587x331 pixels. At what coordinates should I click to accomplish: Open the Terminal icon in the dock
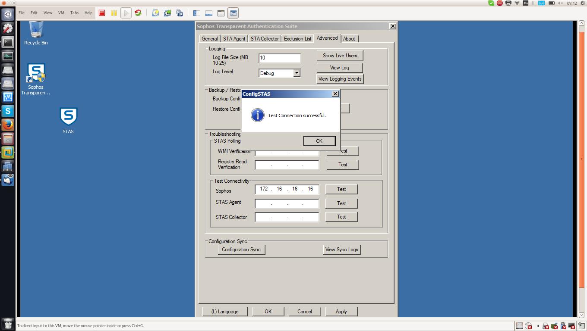[x=8, y=42]
